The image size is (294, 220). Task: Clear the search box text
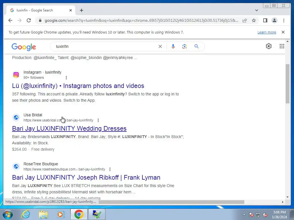click(x=160, y=46)
